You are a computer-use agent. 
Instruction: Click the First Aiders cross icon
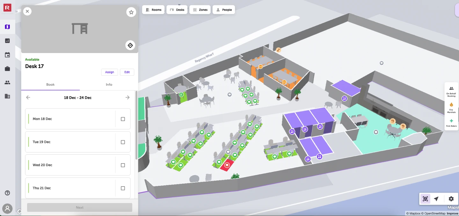tap(451, 121)
